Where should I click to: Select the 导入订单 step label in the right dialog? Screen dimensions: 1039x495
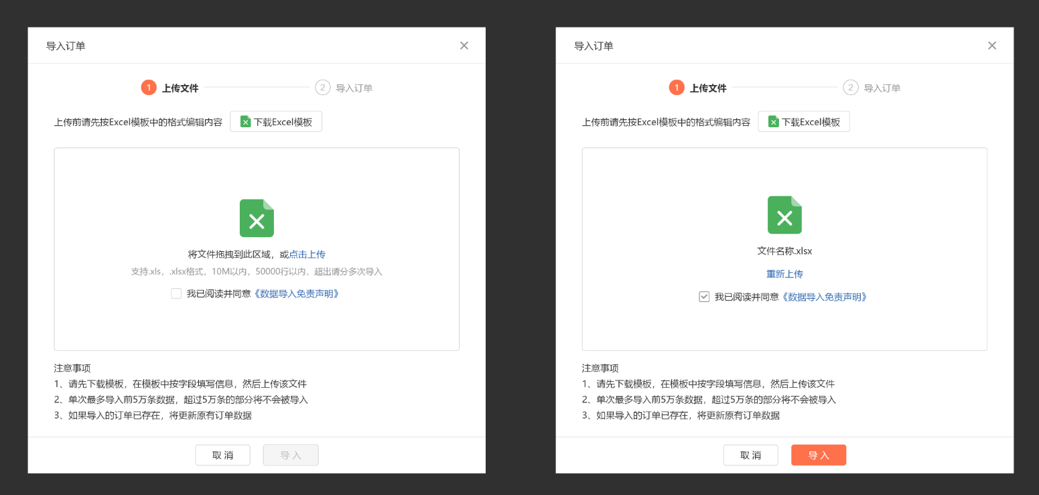[882, 88]
